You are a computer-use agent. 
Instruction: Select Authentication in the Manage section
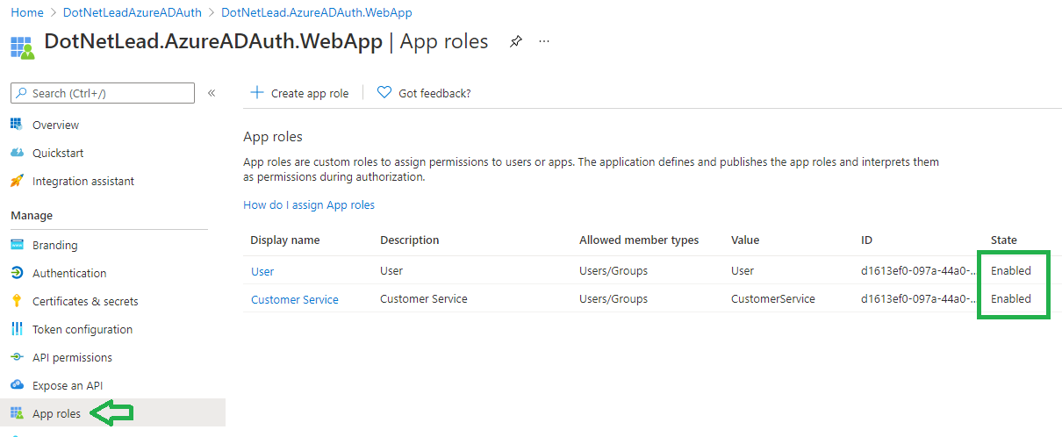point(69,273)
